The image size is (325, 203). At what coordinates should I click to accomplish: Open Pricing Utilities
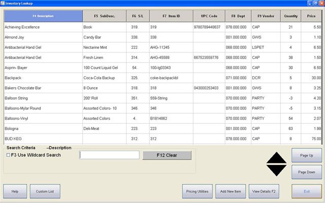[197, 191]
